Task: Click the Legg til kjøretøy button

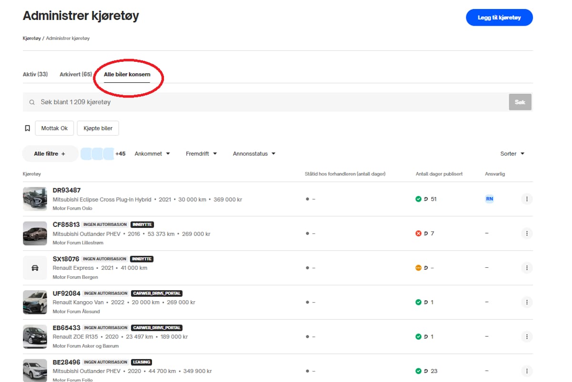Action: (x=499, y=18)
